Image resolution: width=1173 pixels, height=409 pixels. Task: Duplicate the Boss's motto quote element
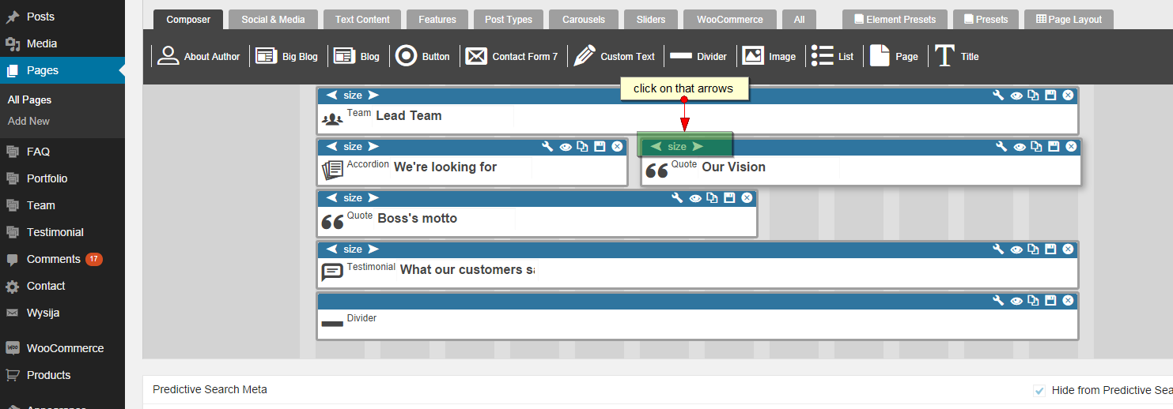point(712,198)
